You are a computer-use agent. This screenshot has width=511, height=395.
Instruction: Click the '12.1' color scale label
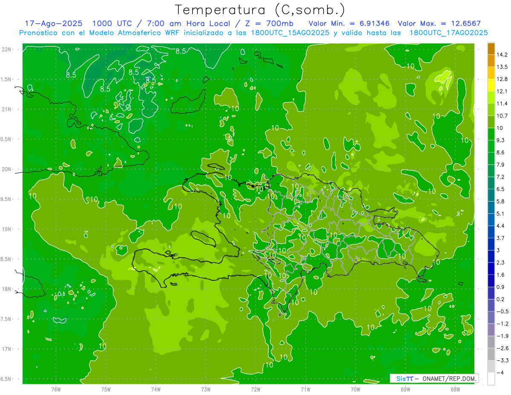tap(502, 91)
